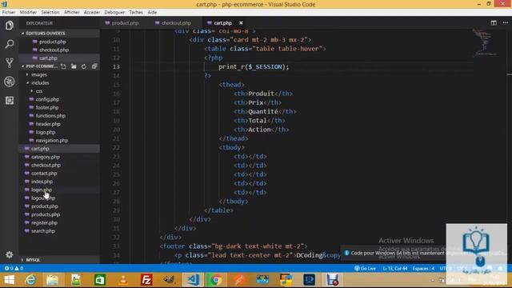Open the Fichier menu
The height and width of the screenshot is (288, 512).
coord(9,12)
